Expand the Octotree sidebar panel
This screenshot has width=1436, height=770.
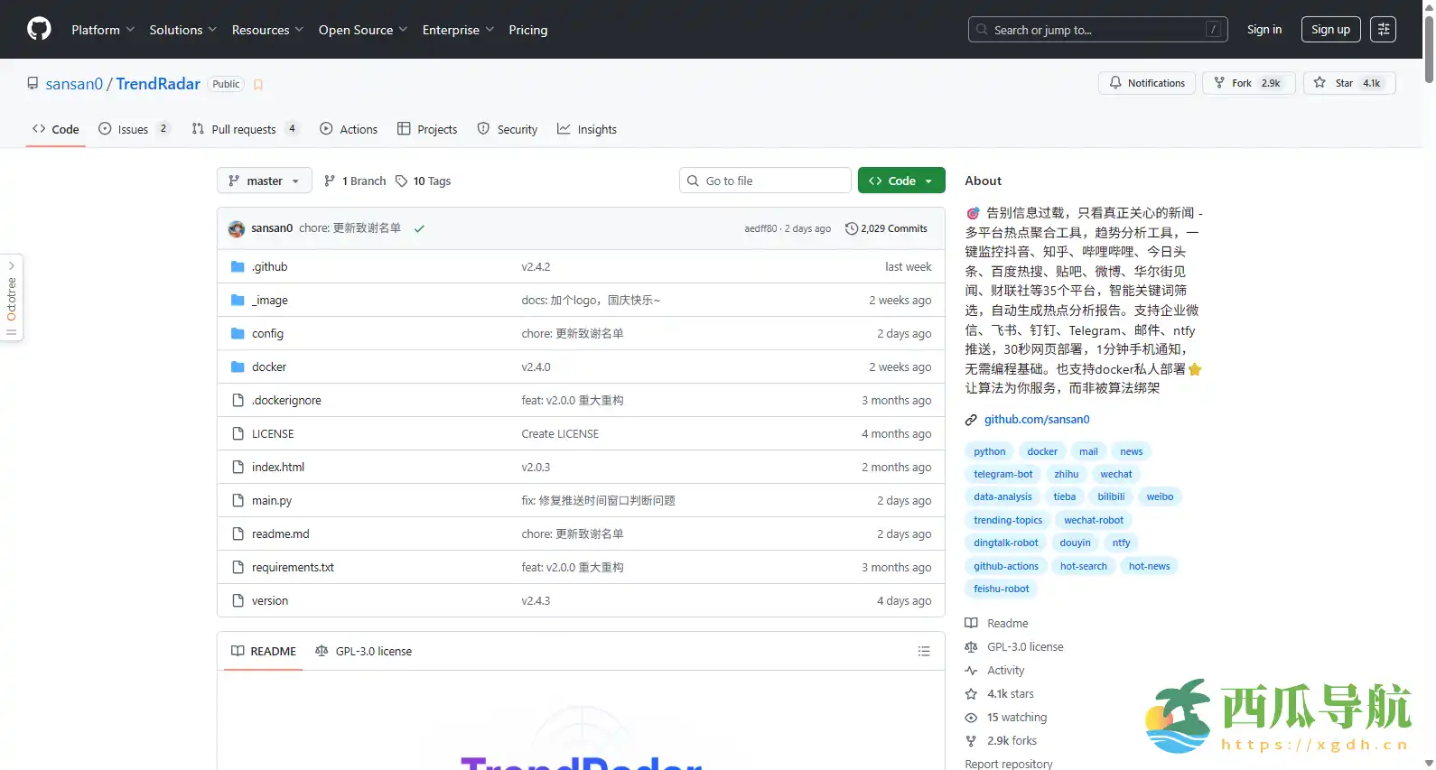click(12, 298)
